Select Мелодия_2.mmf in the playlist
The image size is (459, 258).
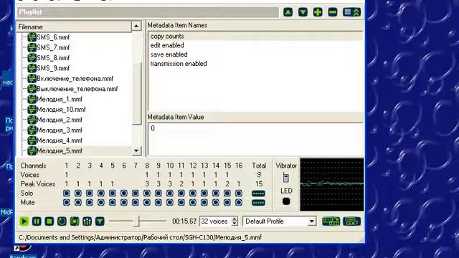coord(59,120)
